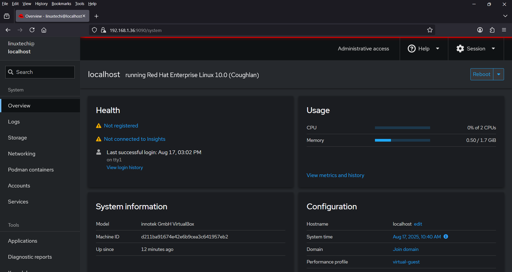This screenshot has width=512, height=272.
Task: Click the system time info icon
Action: pos(446,236)
